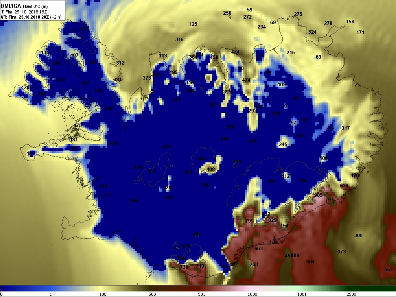
Task: Click the map value '129'
Action: (x=25, y=88)
